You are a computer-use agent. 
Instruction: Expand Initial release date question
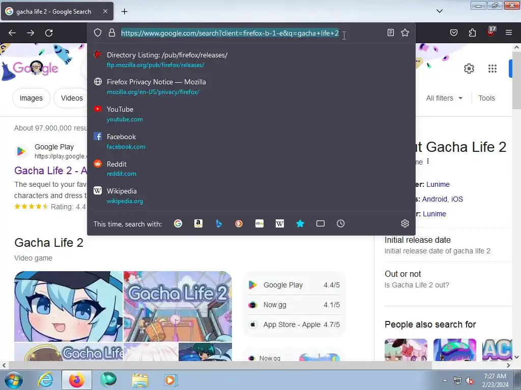coord(448,245)
